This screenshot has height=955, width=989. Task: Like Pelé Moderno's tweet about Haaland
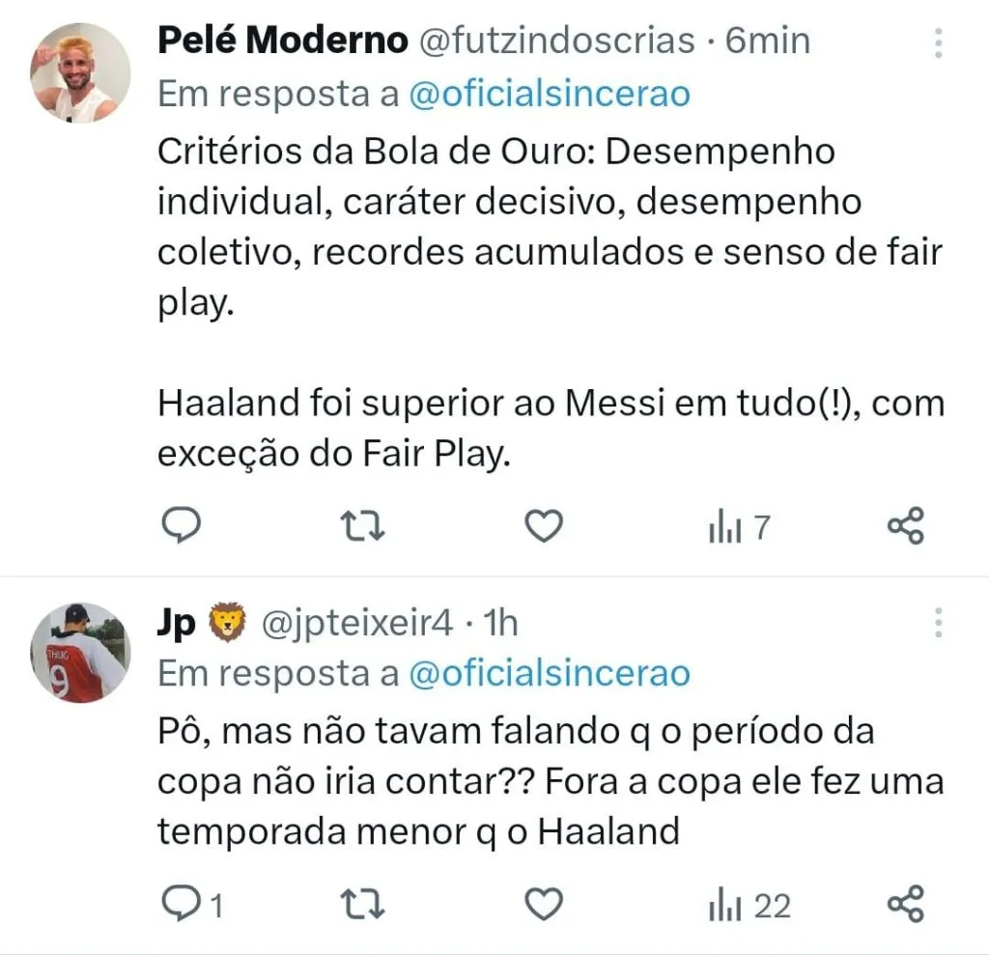(544, 526)
